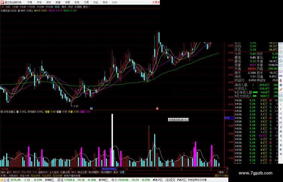Click the chess knight icon in right sidebar
The image size is (283, 182).
point(281,80)
